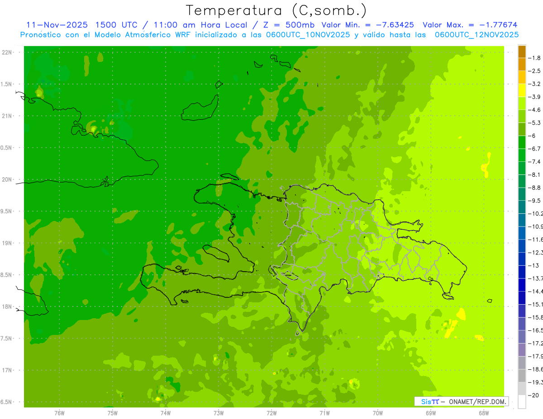
Task: Click the '-3.9' colorbar value
Action: [x=534, y=97]
